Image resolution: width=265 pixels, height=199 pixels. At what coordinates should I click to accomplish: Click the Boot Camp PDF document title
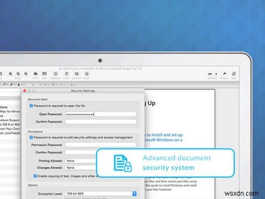click(102, 69)
